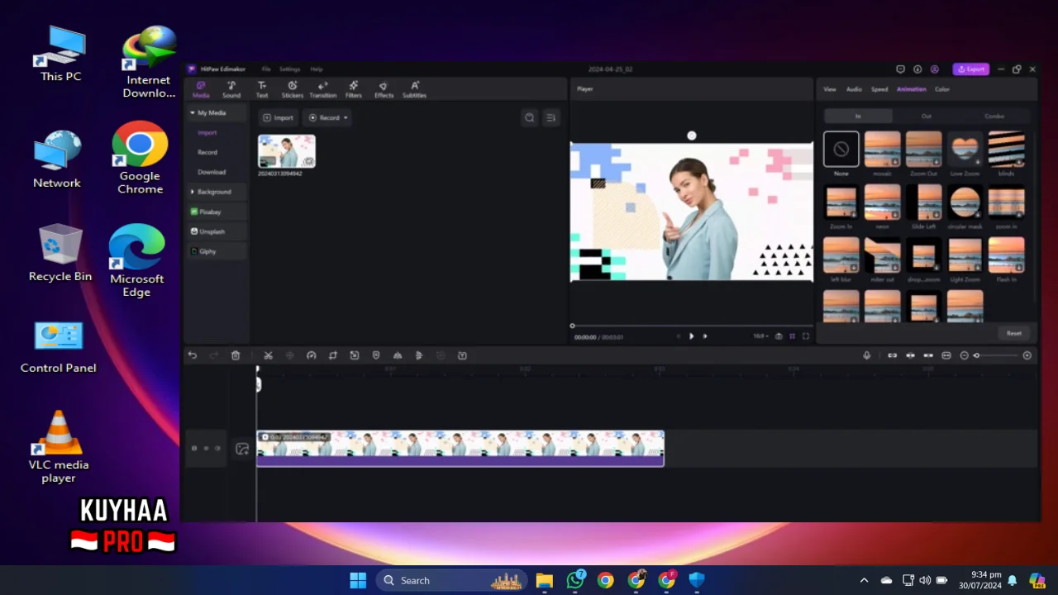Search the media library with magnifier icon
This screenshot has height=595, width=1058.
(x=529, y=117)
